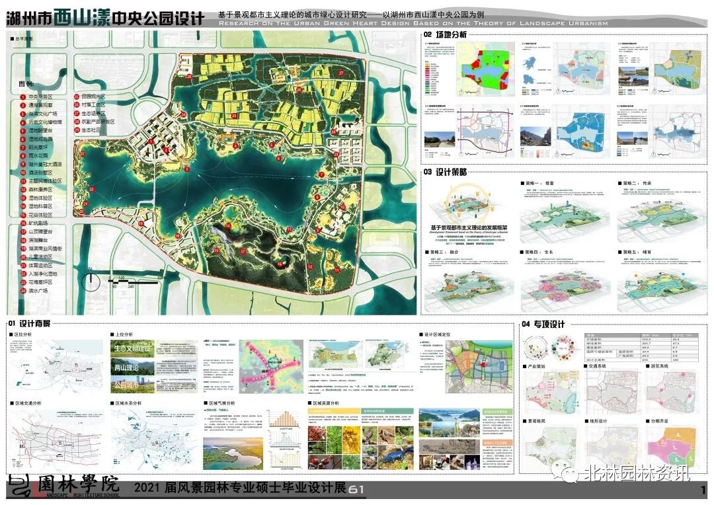
Task: Click the map scale bar
Action: [x=135, y=282]
